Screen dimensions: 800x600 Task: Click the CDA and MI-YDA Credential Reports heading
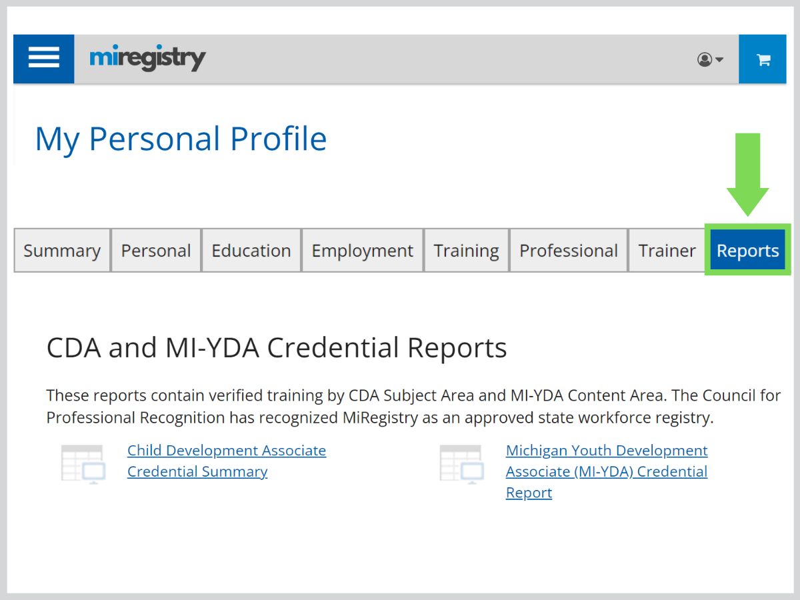[276, 347]
